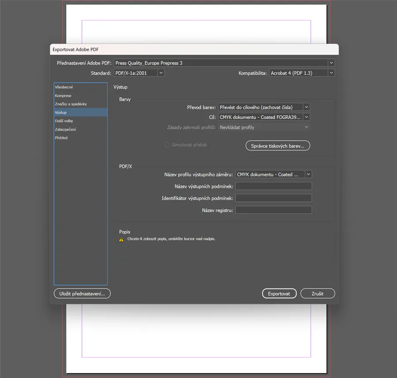Focus the Název výstupních podmínek field
Viewport: 397px width, 378px height.
click(273, 186)
